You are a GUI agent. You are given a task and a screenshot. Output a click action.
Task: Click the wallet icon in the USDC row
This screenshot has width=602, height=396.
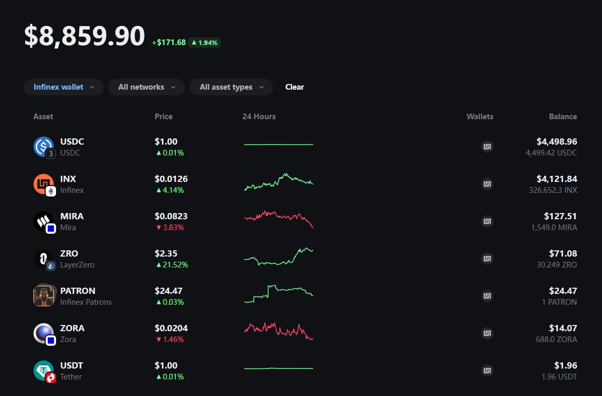(x=487, y=147)
